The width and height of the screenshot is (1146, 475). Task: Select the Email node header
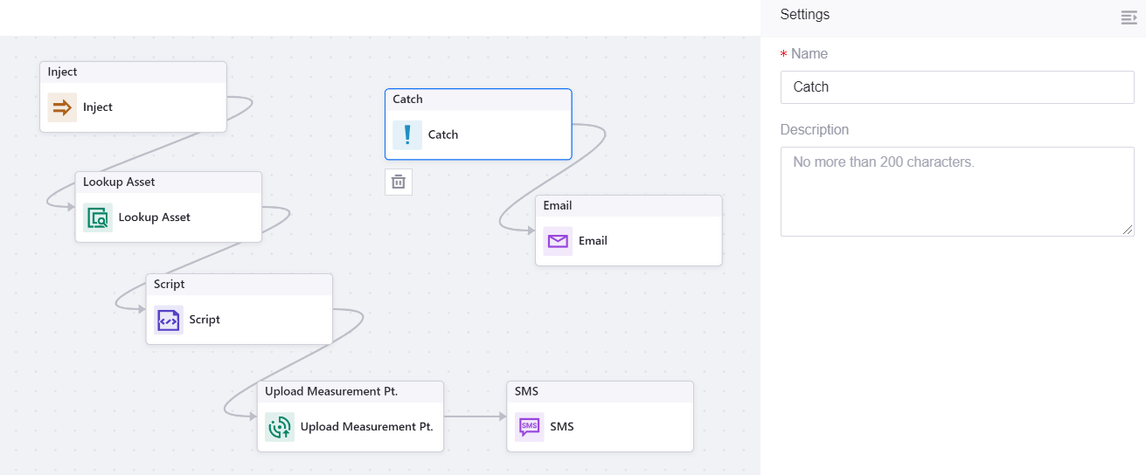[629, 206]
